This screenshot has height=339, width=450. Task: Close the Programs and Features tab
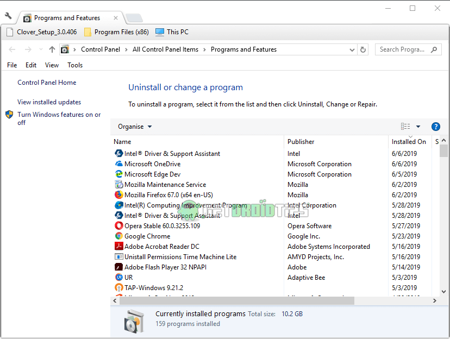click(116, 18)
